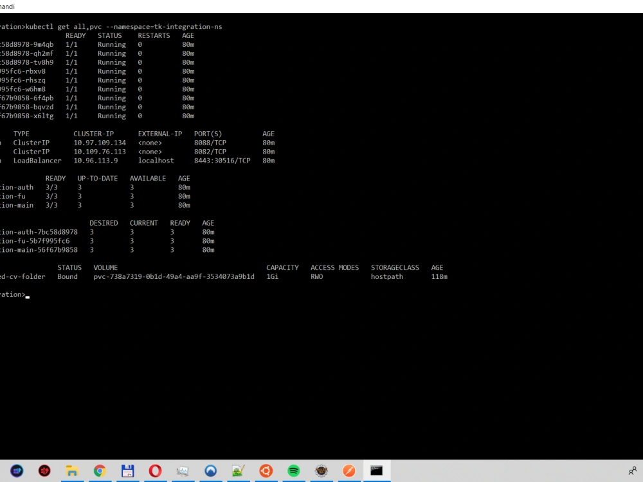Viewport: 643px width, 482px height.
Task: Click the DESIRED column header
Action: click(x=104, y=223)
